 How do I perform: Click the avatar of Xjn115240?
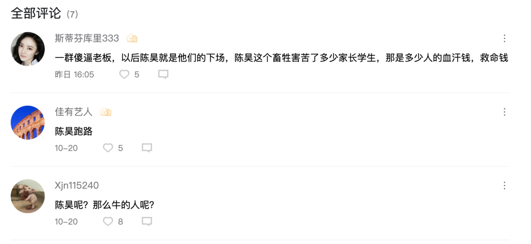click(x=28, y=196)
